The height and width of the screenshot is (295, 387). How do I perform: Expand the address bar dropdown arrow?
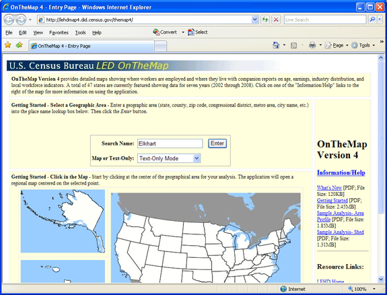click(254, 20)
